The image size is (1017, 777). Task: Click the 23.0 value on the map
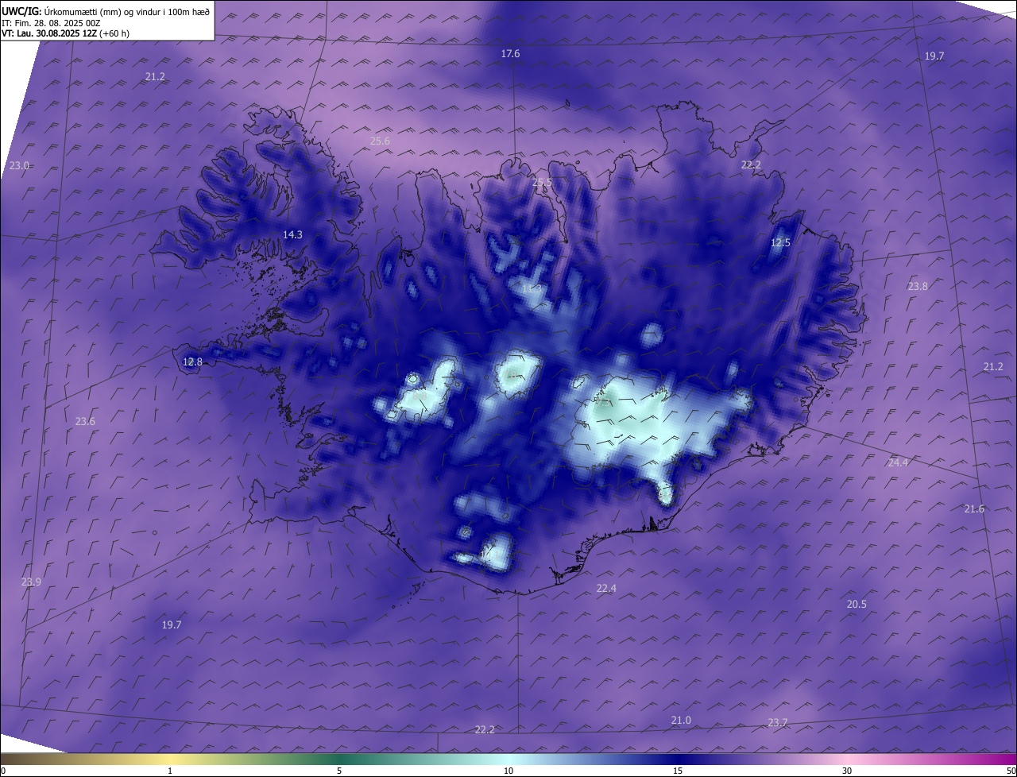point(19,165)
